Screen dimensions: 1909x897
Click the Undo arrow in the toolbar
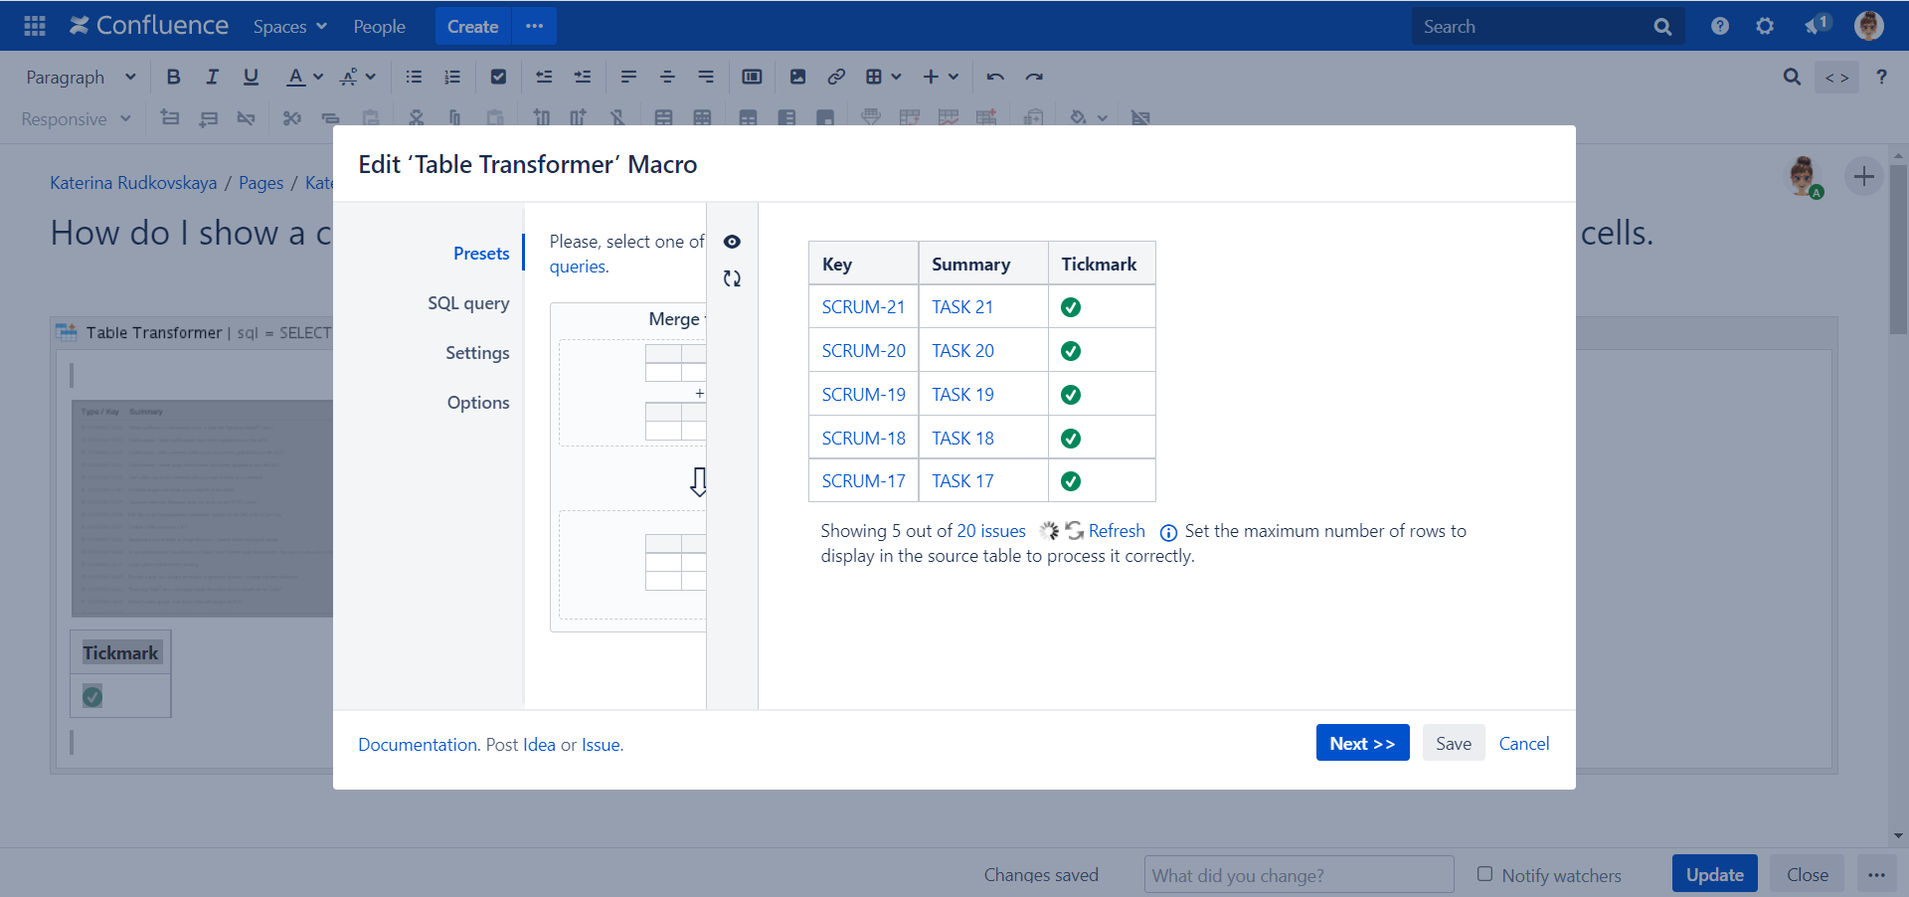(995, 77)
